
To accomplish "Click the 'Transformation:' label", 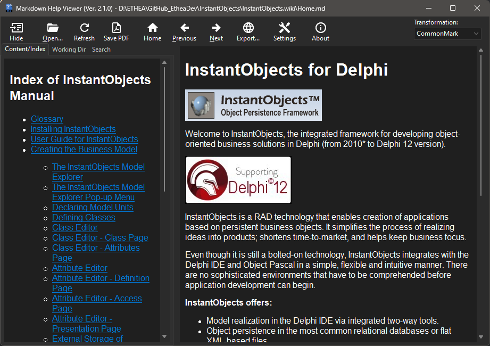I will (x=436, y=22).
